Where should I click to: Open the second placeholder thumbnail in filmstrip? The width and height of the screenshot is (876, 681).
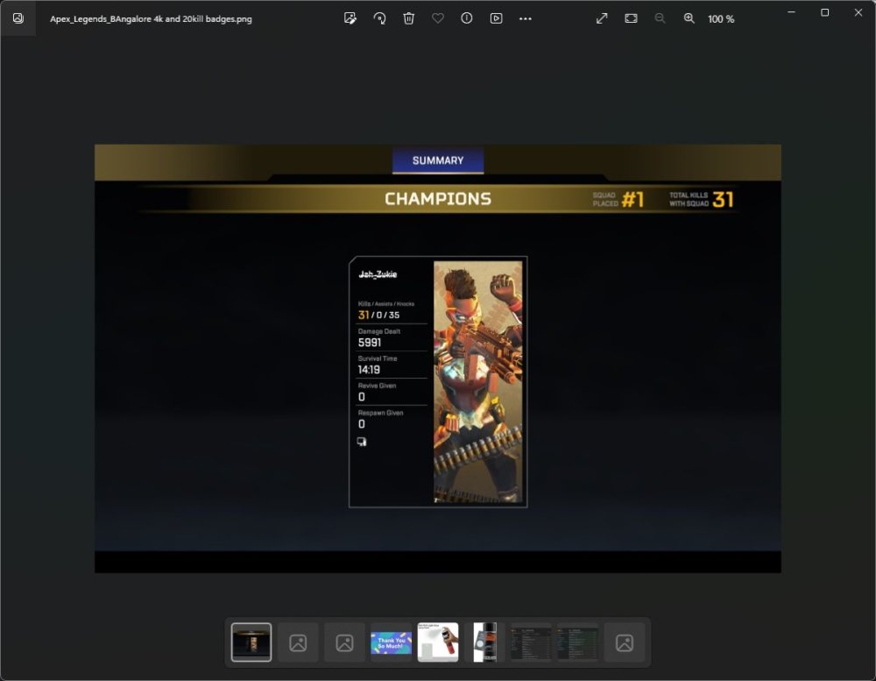(x=344, y=642)
